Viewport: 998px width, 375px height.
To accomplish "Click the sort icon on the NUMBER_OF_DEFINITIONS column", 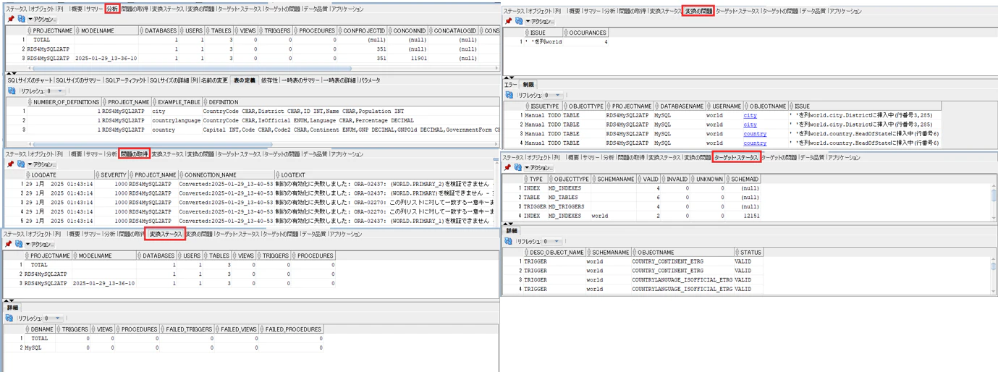I will click(x=30, y=102).
